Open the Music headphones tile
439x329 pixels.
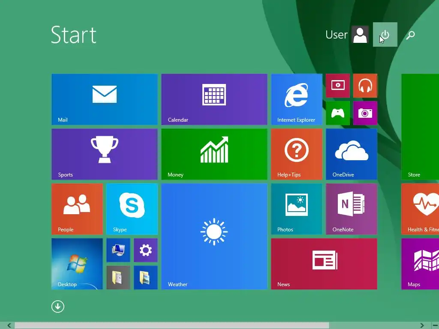coord(365,86)
